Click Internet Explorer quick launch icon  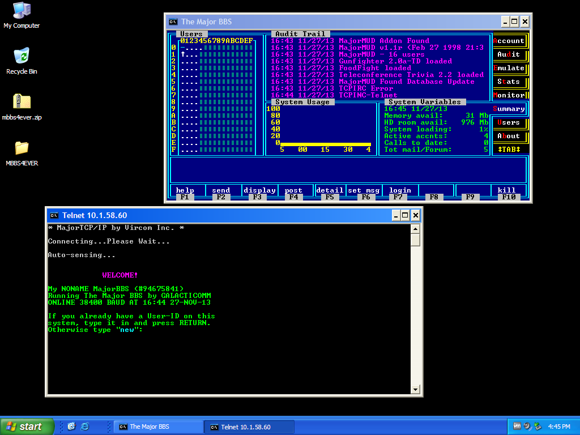pos(85,427)
